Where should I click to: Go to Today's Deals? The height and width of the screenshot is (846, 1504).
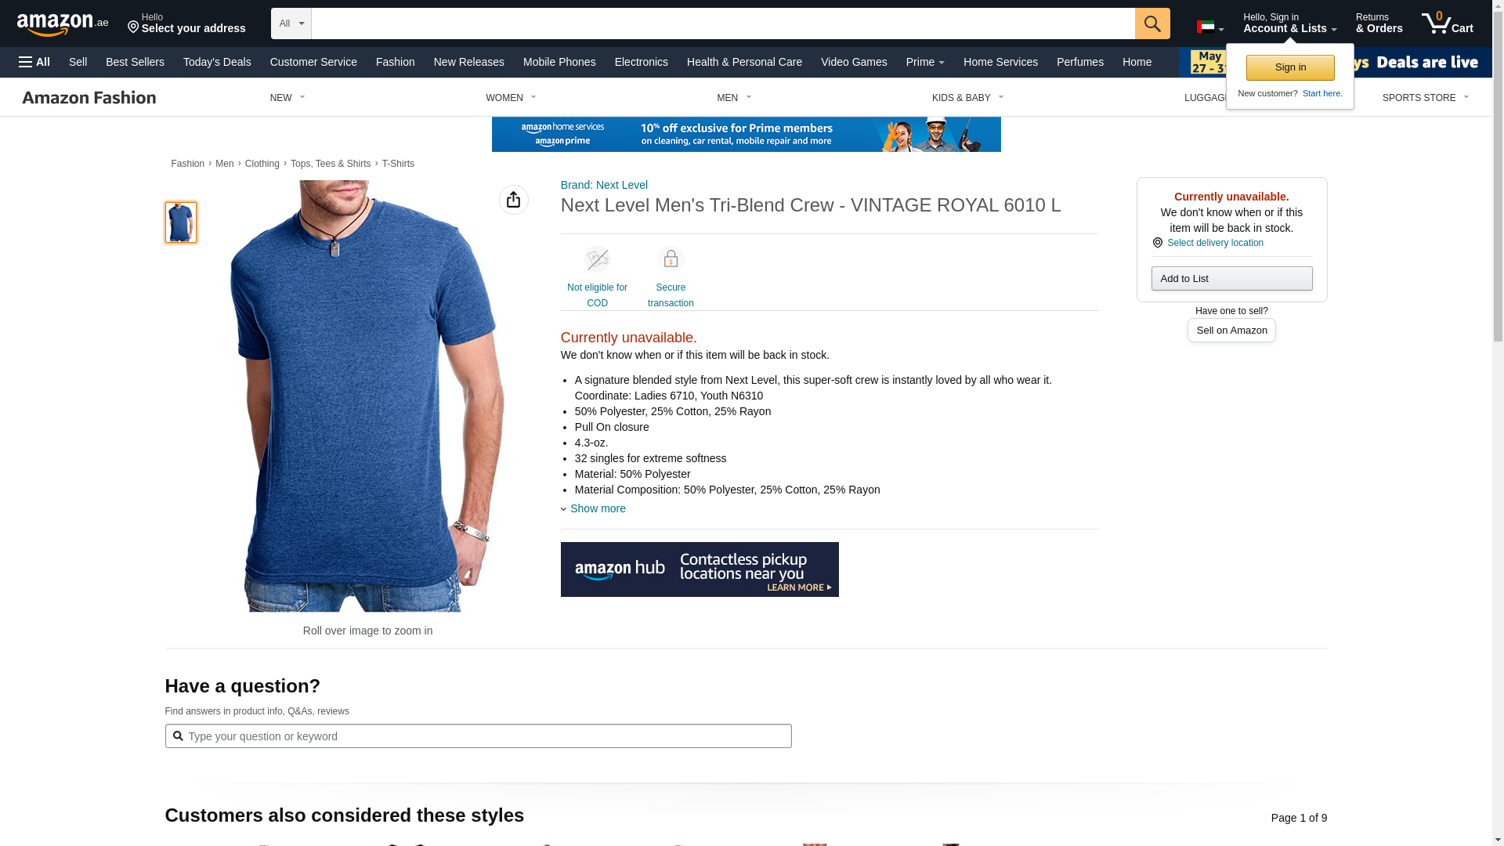[217, 62]
